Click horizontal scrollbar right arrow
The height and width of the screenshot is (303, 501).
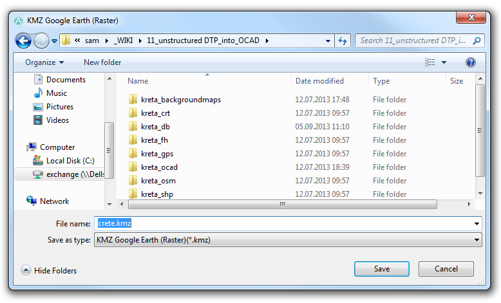coord(469,205)
